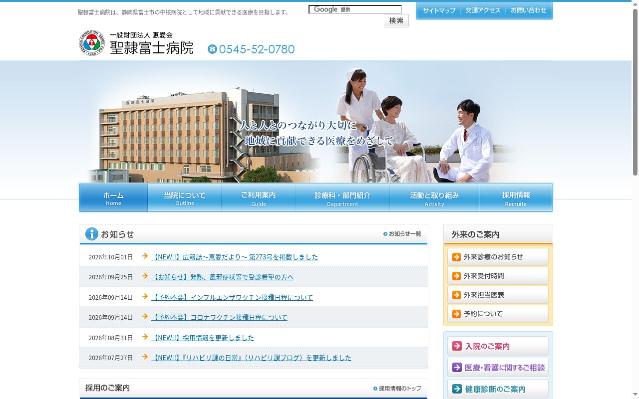This screenshot has height=399, width=639.
Task: Open 発熱、風邪症状等で受診希望の方へ link
Action: coord(223,277)
